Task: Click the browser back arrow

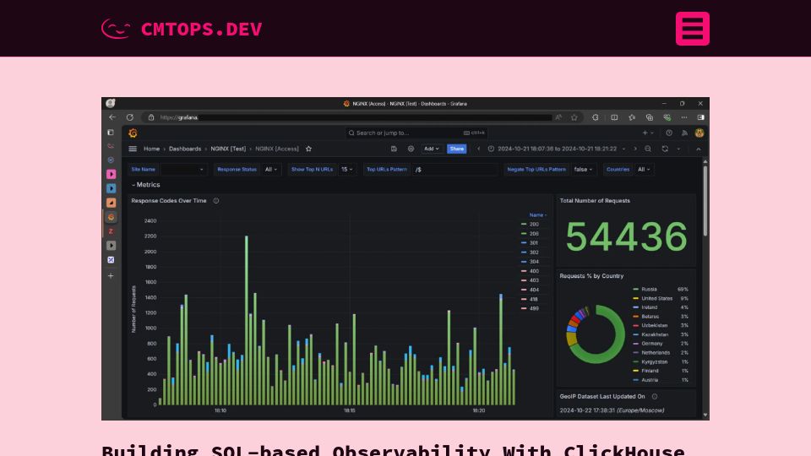Action: 112,117
